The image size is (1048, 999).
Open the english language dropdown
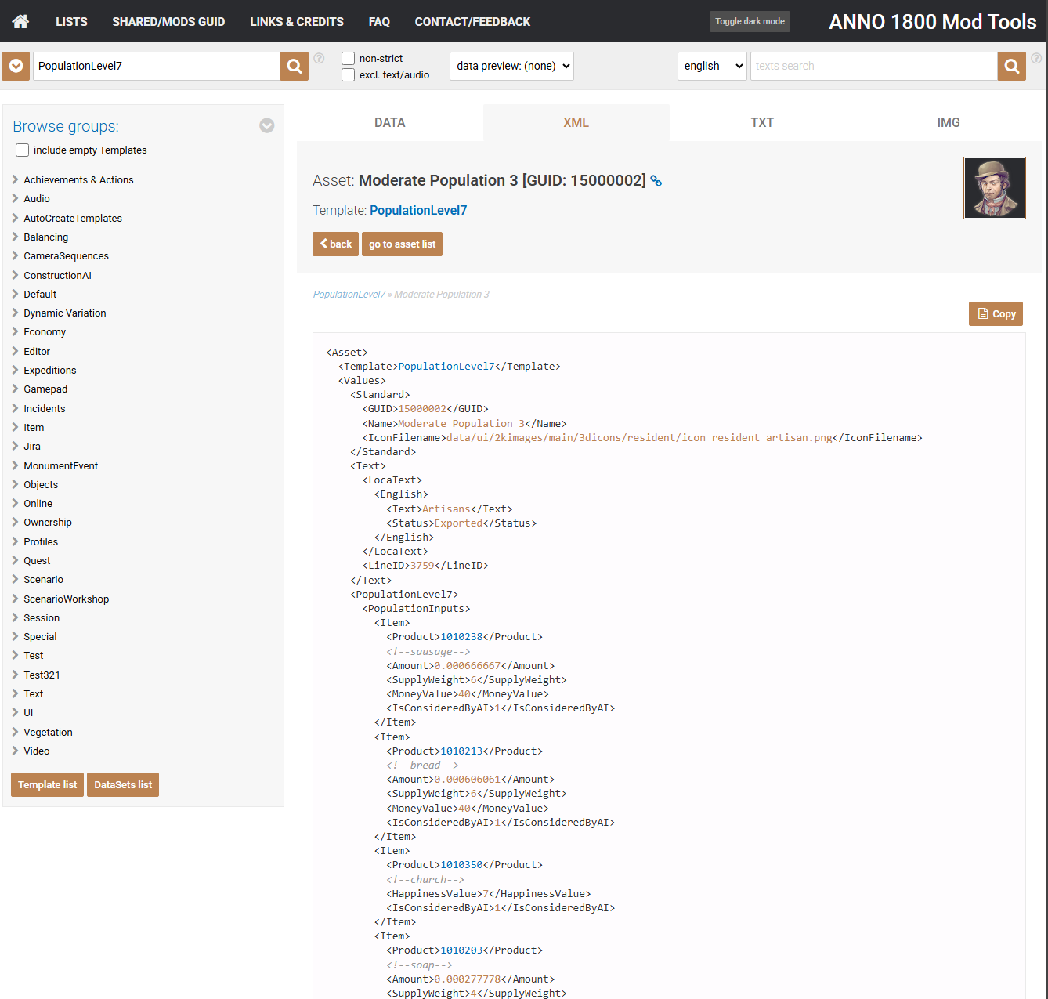(712, 67)
